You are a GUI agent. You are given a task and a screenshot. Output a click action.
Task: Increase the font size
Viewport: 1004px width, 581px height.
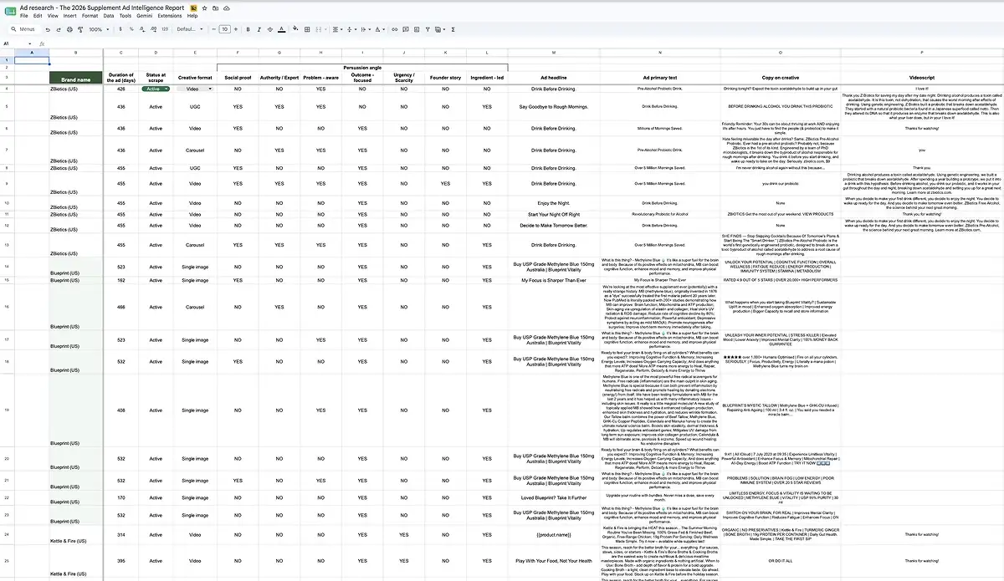coord(236,29)
